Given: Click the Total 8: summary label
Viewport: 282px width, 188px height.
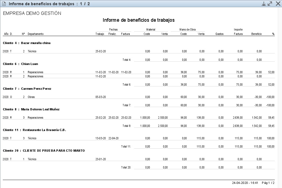Looking at the screenshot, I should click(127, 126).
